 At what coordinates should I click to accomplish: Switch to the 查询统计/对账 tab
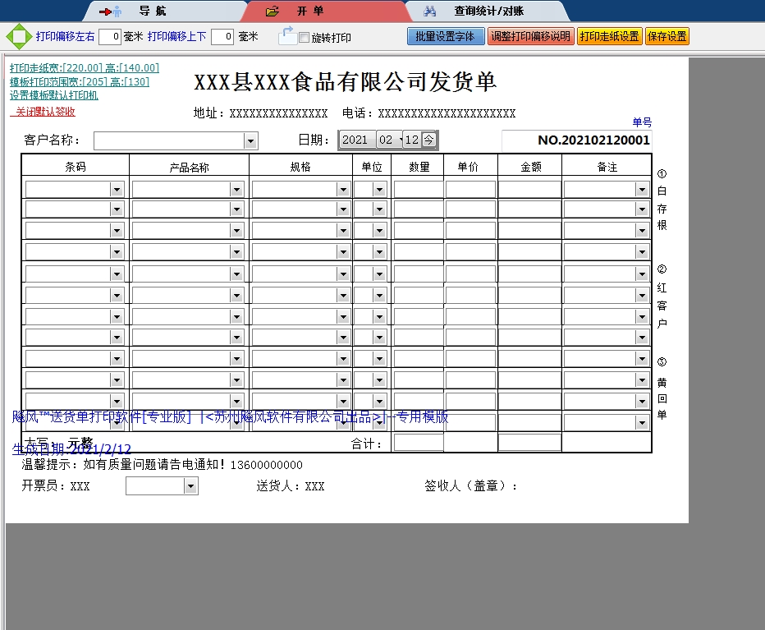coord(488,11)
